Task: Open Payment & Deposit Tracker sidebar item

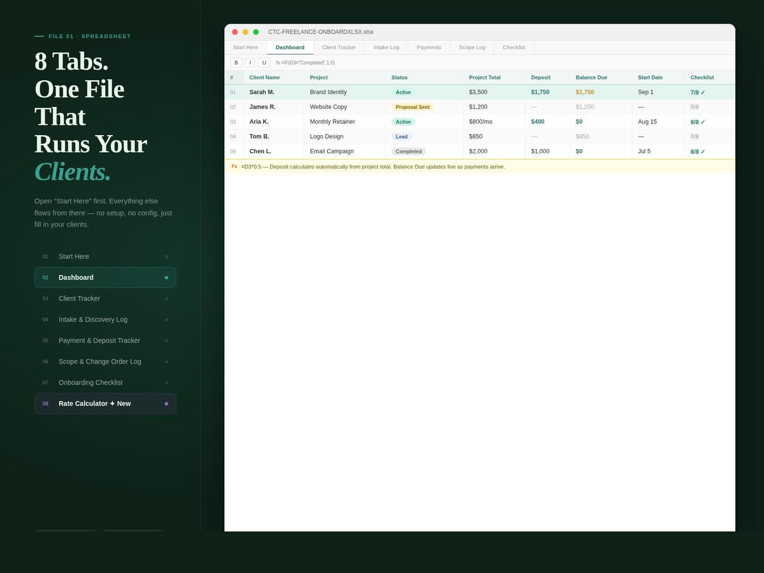Action: pyautogui.click(x=105, y=341)
